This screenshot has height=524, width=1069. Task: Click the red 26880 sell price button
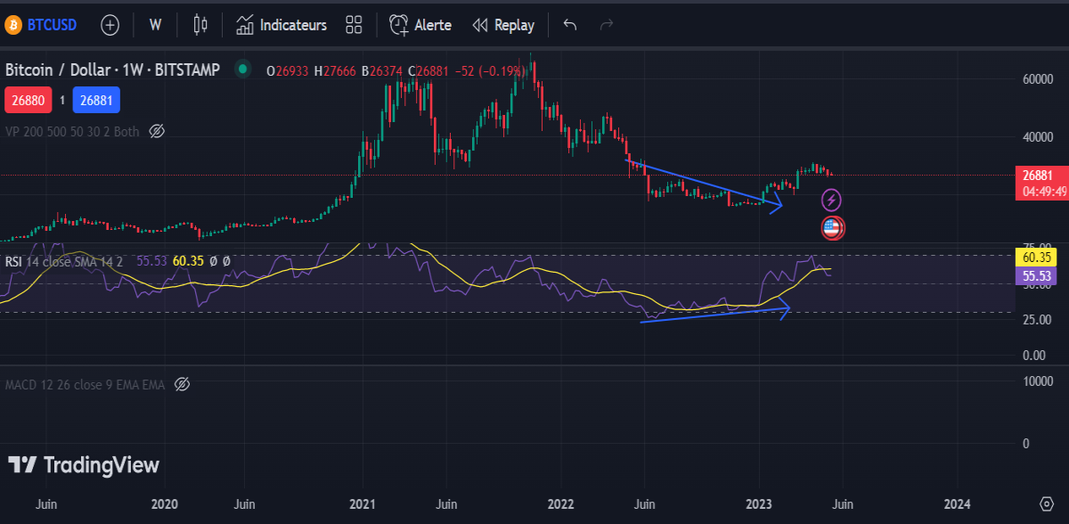(x=29, y=100)
